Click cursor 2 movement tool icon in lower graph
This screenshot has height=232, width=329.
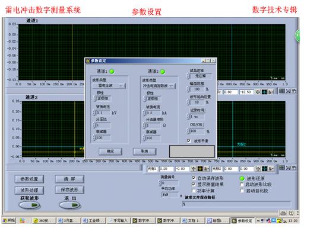(x=258, y=169)
